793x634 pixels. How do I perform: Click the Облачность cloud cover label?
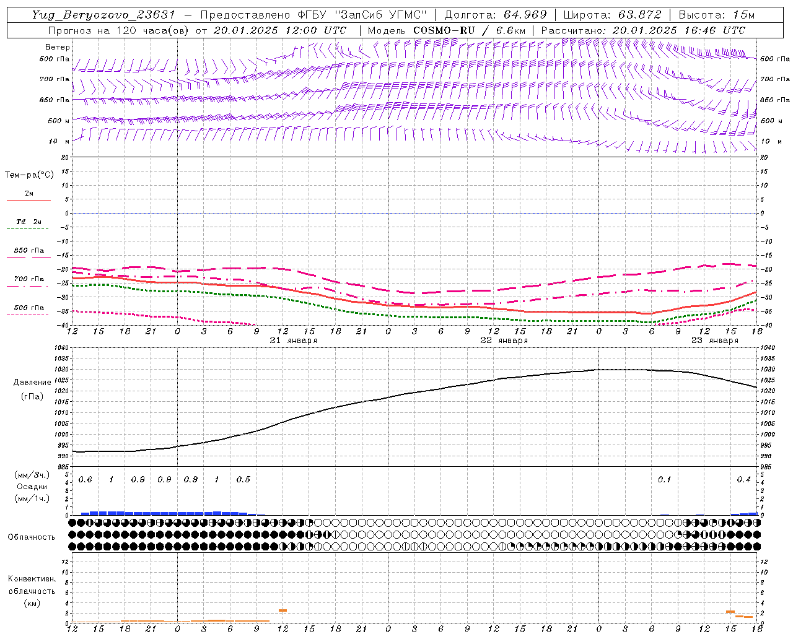32,537
